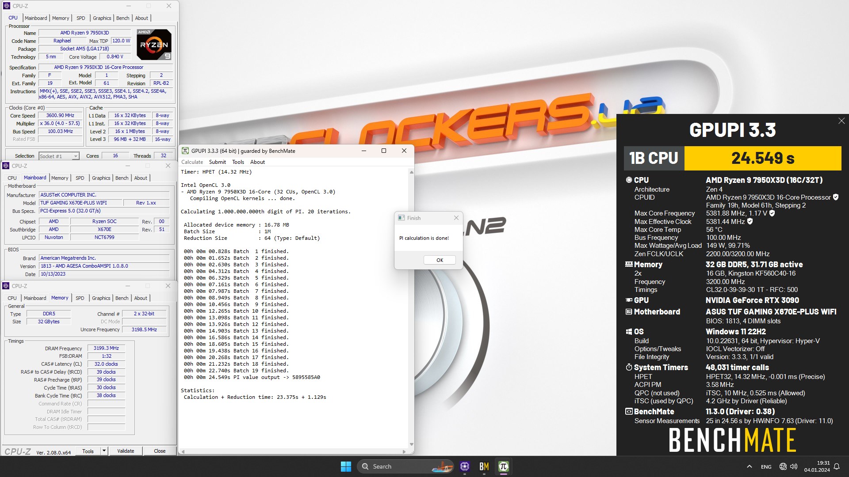This screenshot has width=849, height=477.
Task: Click the Validate button in CPU-Z
Action: (126, 451)
